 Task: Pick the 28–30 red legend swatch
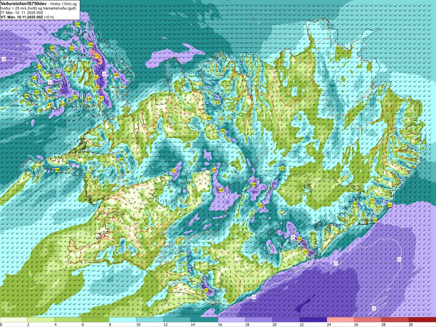[x=395, y=320]
